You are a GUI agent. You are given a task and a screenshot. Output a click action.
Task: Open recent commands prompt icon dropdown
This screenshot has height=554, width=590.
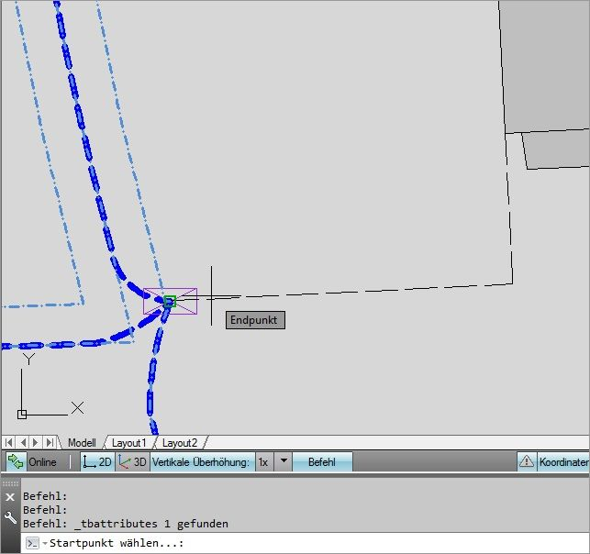pyautogui.click(x=37, y=543)
